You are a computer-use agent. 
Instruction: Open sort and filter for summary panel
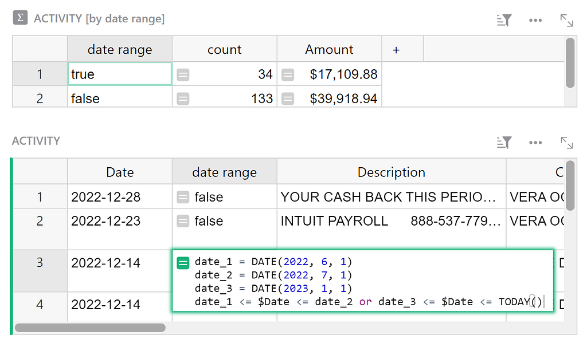[x=504, y=19]
